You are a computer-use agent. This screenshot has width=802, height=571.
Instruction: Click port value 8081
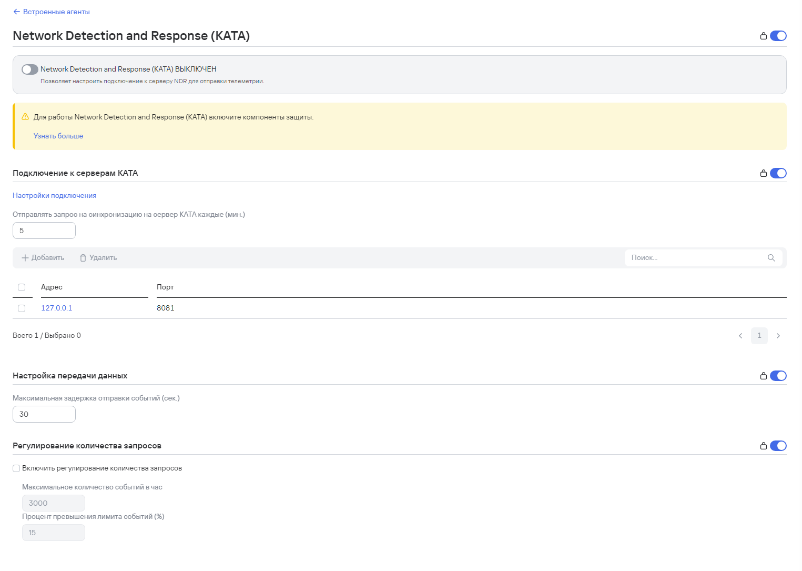(x=165, y=308)
